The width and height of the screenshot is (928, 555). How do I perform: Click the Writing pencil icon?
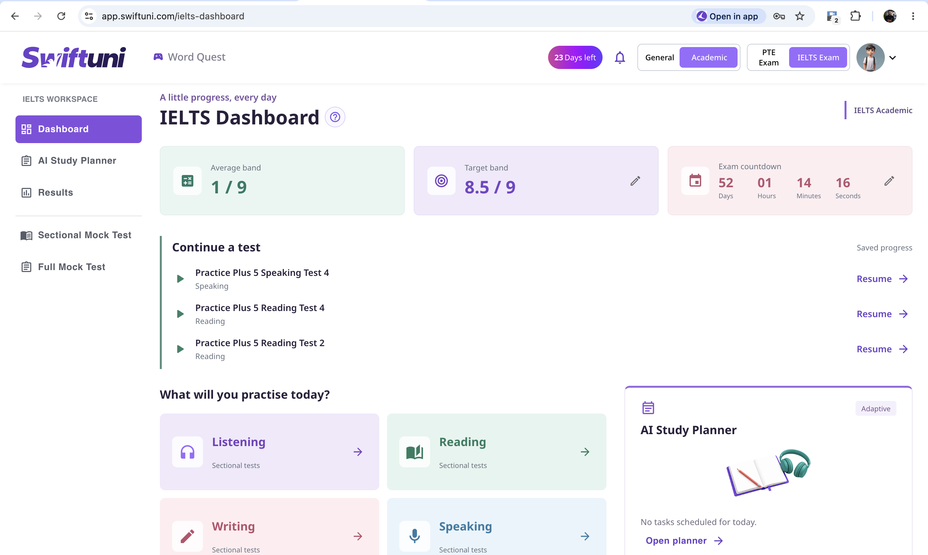(x=187, y=536)
